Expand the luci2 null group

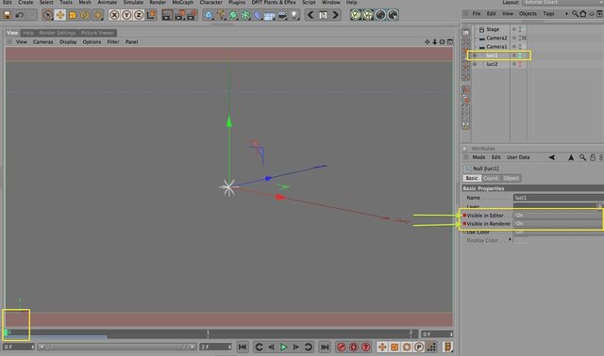(x=475, y=64)
